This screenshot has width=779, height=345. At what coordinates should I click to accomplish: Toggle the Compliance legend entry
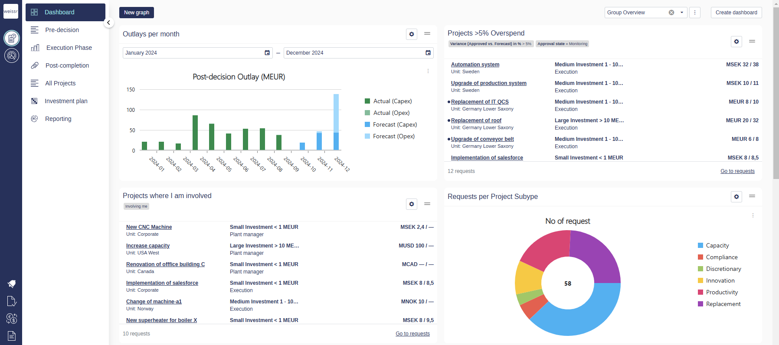[717, 257]
